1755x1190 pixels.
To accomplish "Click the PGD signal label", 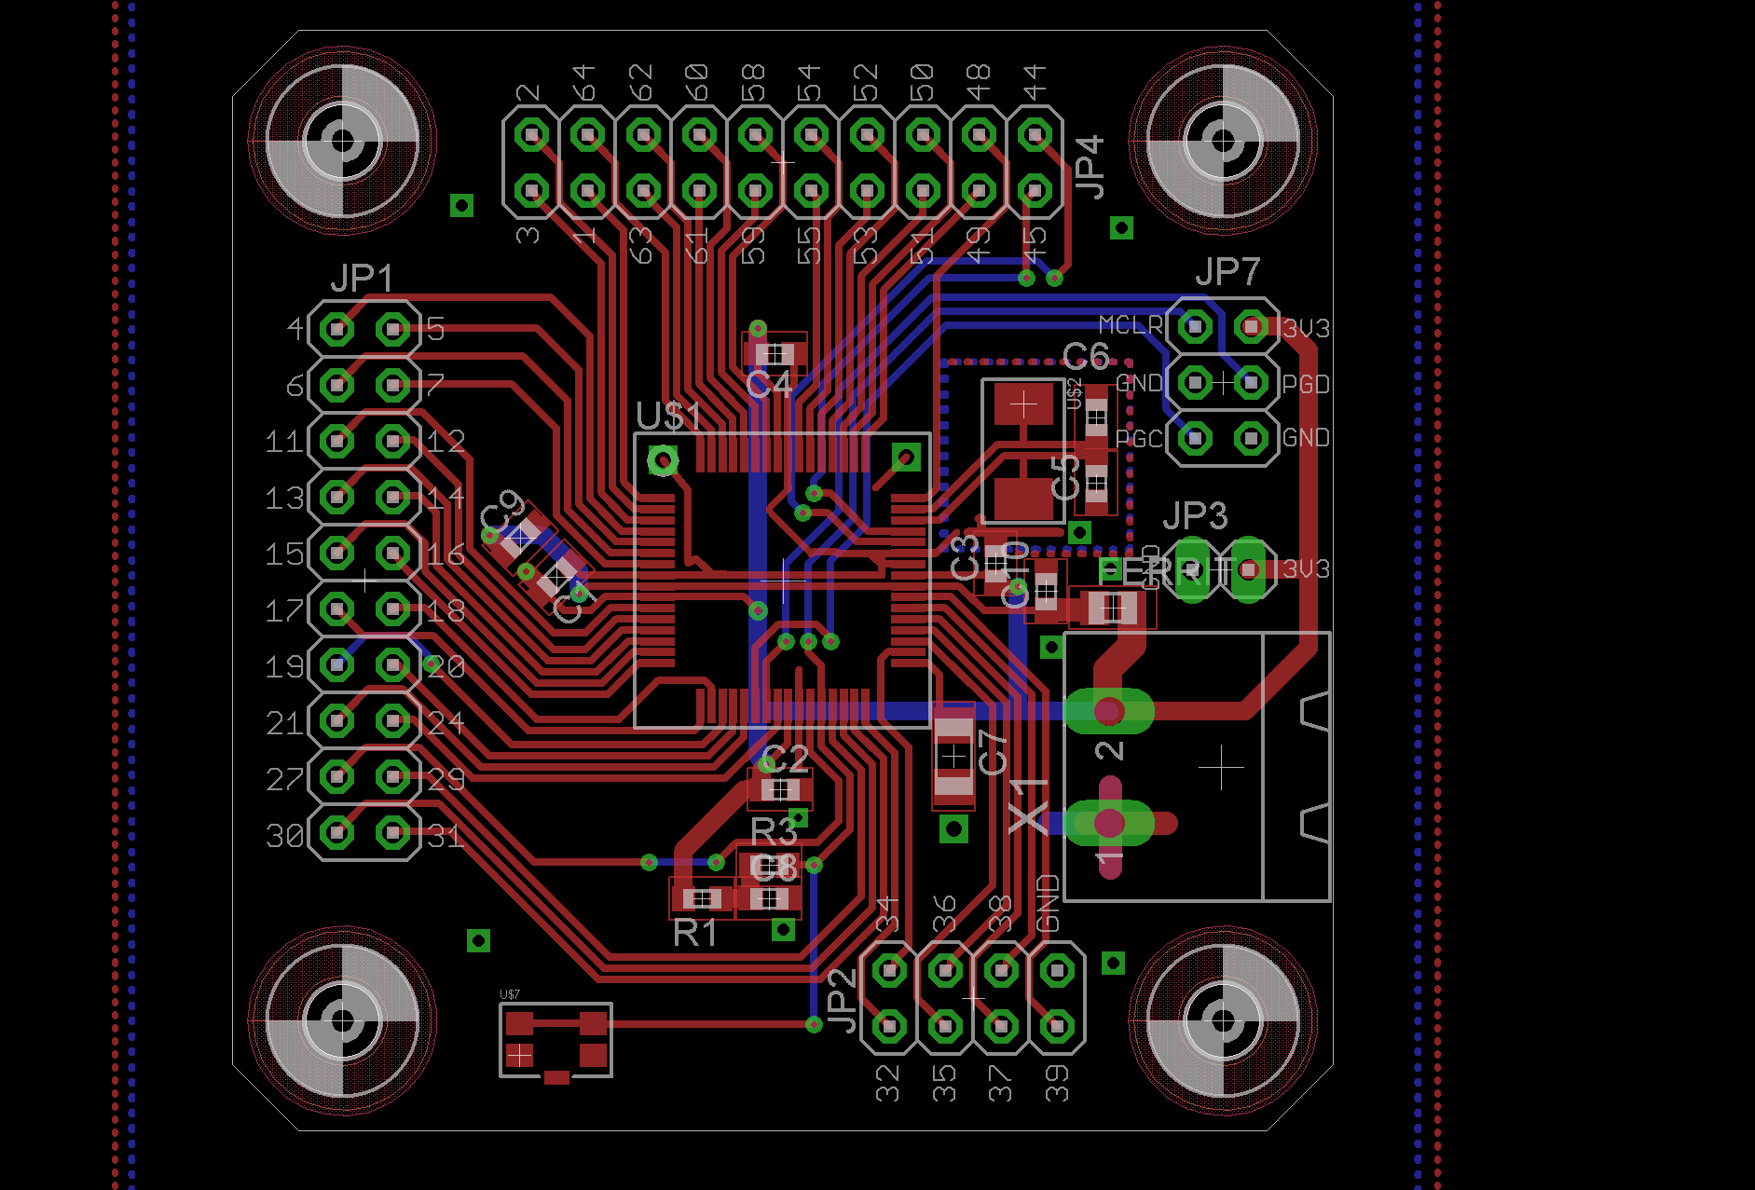I will pyautogui.click(x=1306, y=384).
